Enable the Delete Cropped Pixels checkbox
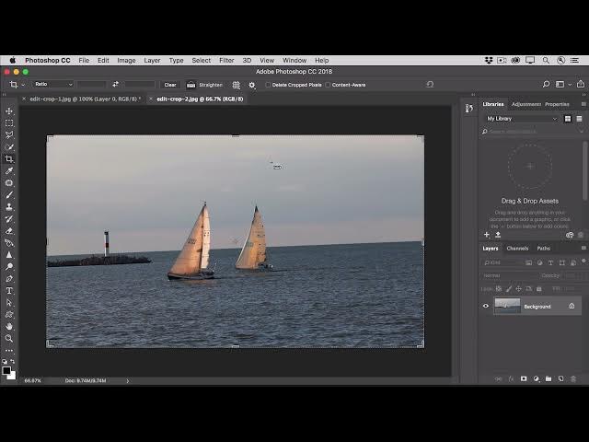 (x=269, y=85)
